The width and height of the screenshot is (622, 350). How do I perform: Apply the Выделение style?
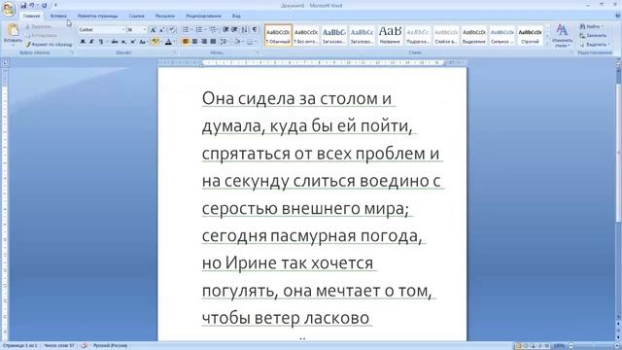tap(474, 35)
